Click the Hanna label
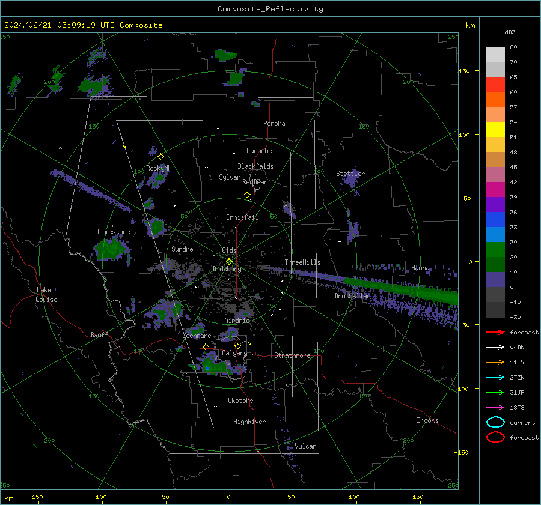The height and width of the screenshot is (505, 541). (x=420, y=268)
